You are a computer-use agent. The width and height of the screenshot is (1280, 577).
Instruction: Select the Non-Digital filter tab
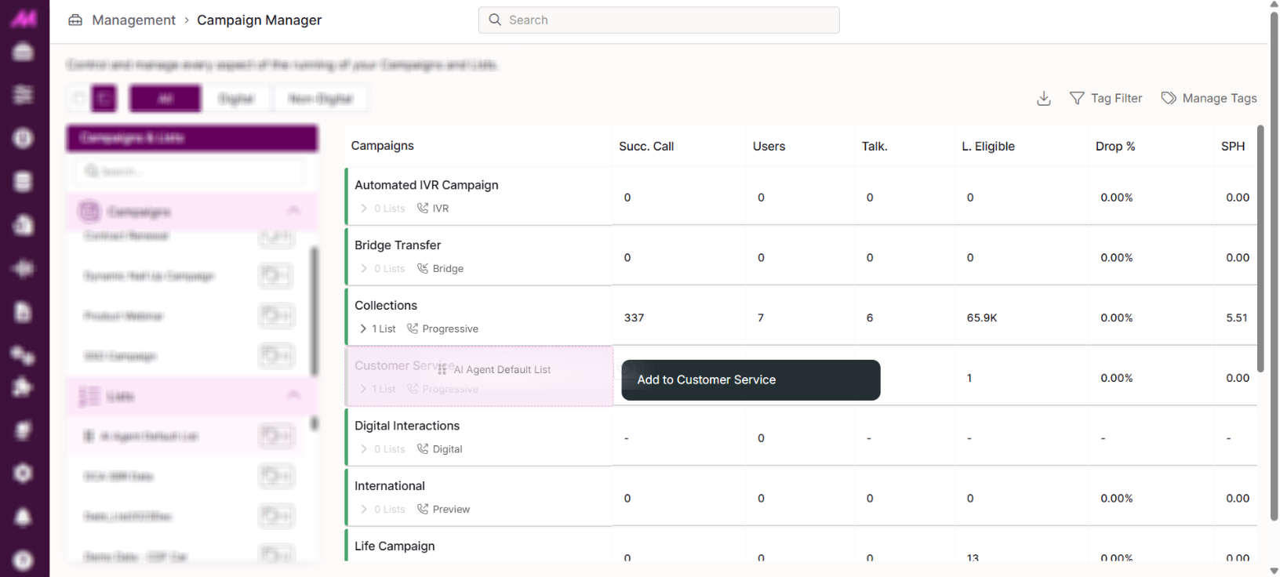tap(321, 99)
